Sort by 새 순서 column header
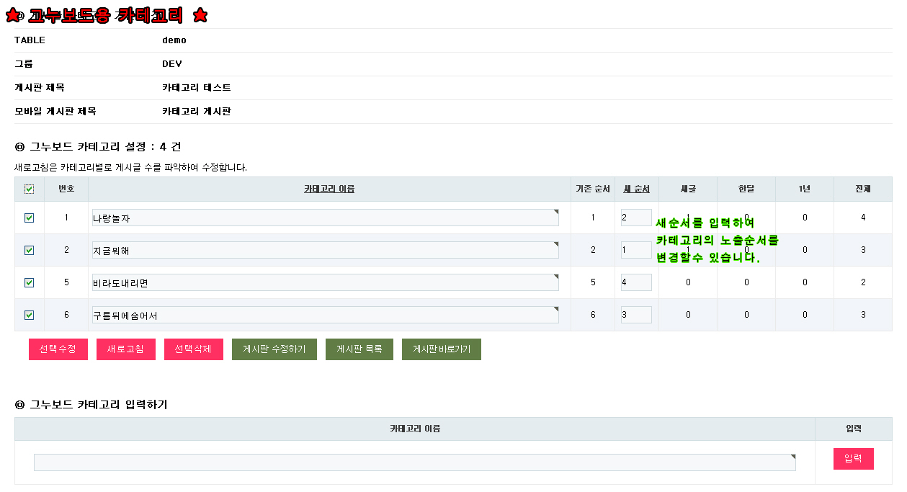This screenshot has height=492, width=907. pyautogui.click(x=636, y=189)
